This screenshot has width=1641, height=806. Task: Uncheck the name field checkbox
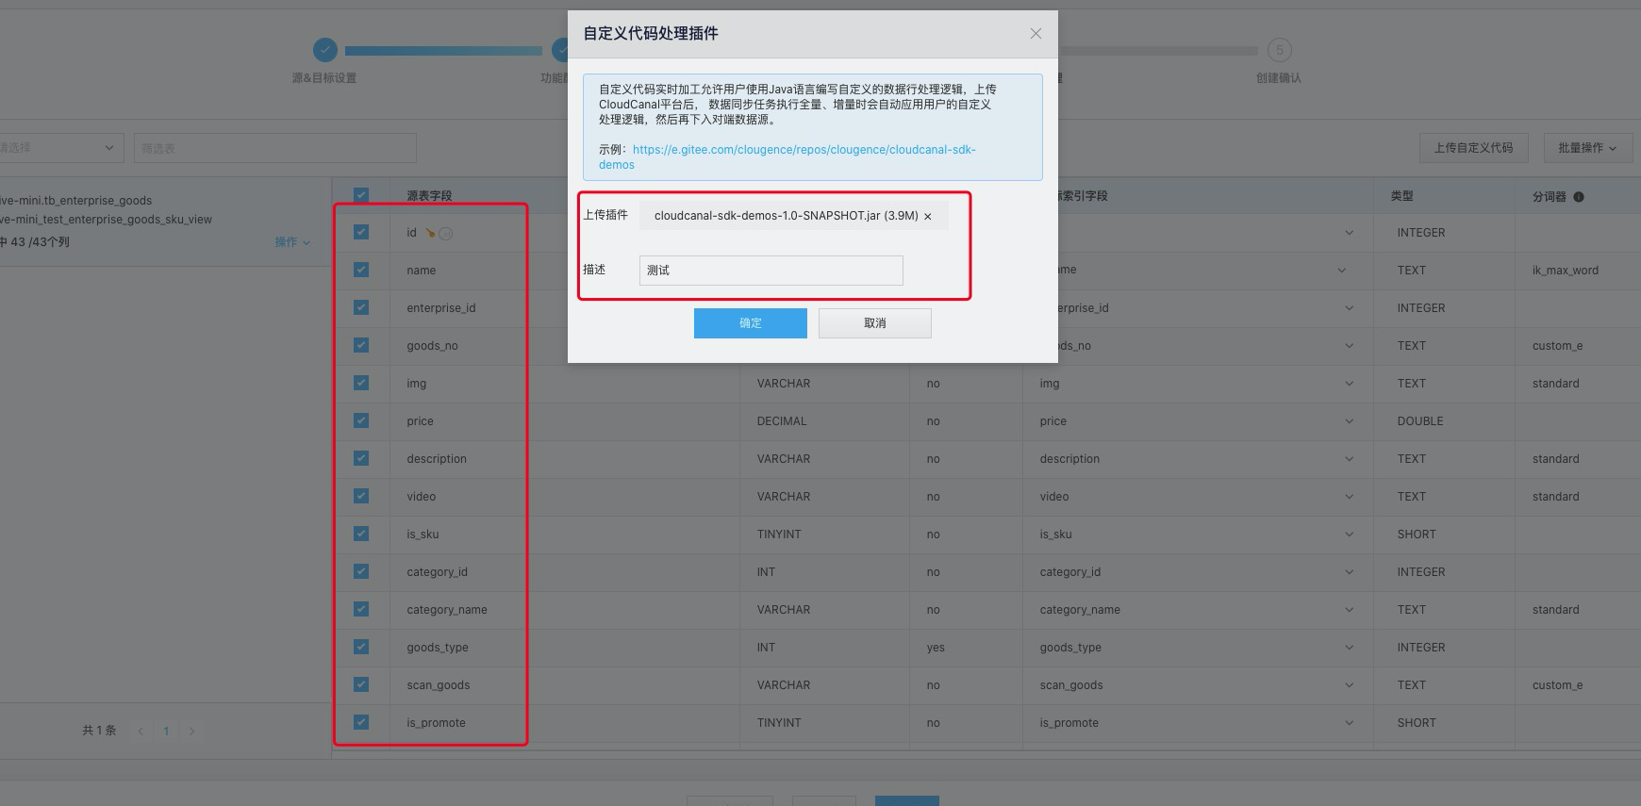pyautogui.click(x=361, y=270)
